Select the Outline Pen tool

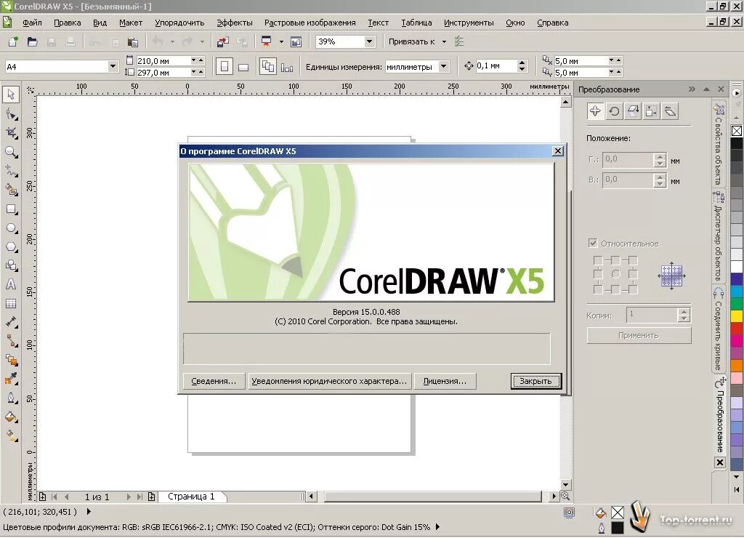[11, 398]
